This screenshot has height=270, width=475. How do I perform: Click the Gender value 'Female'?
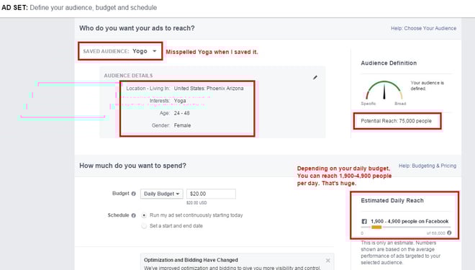(182, 125)
